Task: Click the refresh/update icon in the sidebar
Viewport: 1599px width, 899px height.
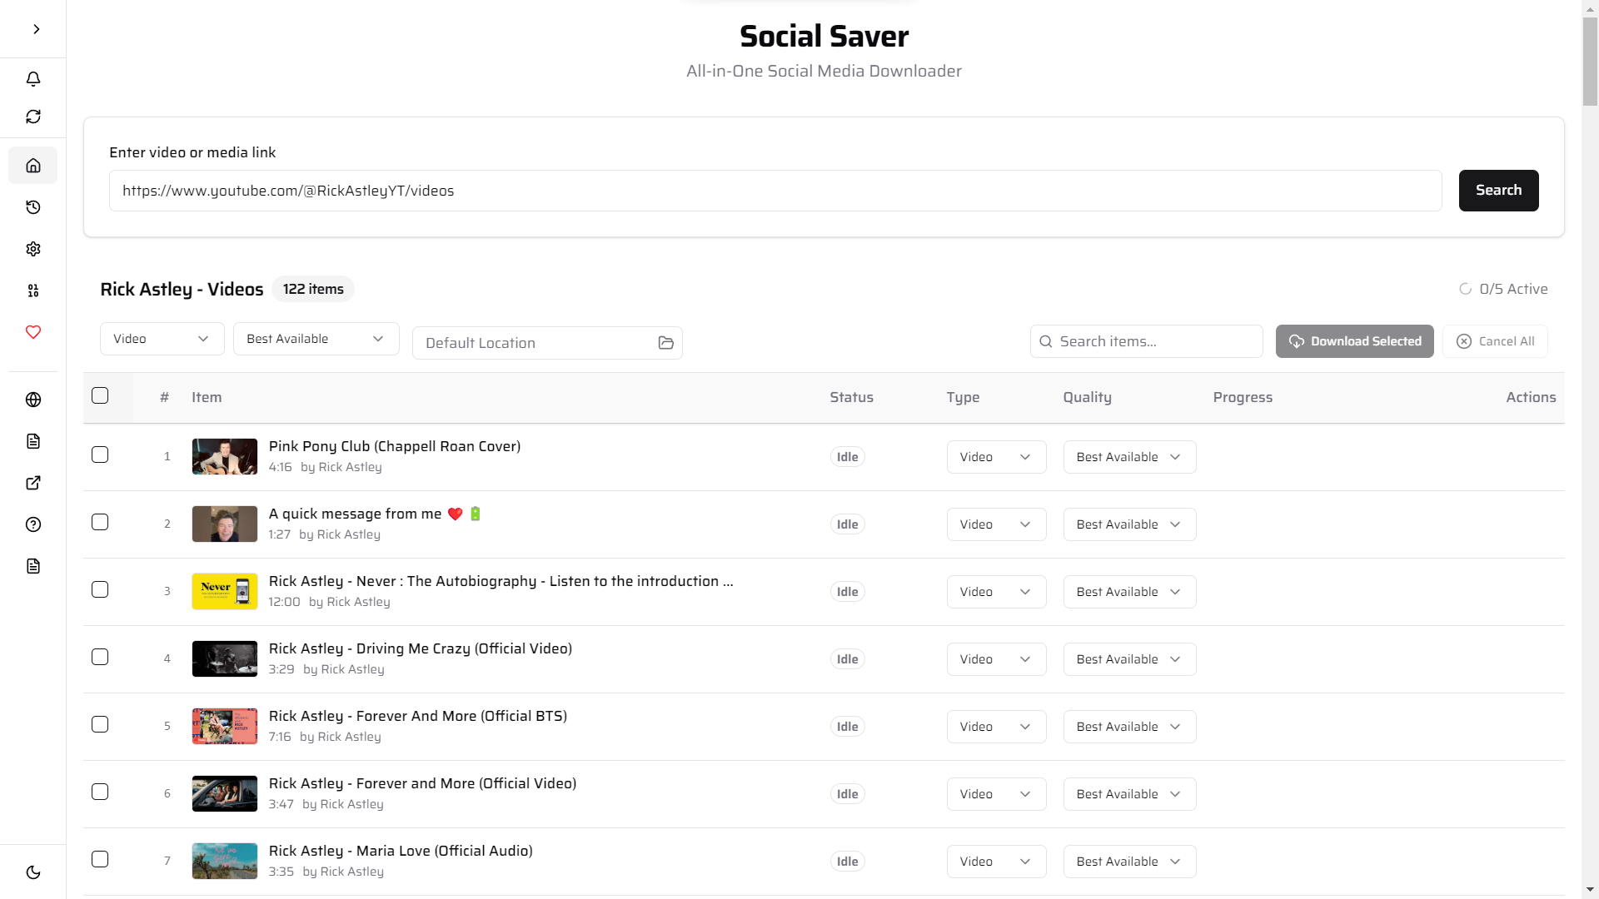Action: 33,117
